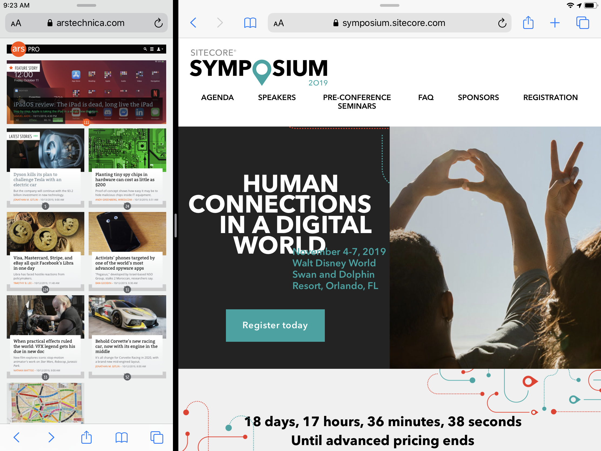Open the REGISTRATION menu item
This screenshot has width=601, height=451.
(550, 97)
